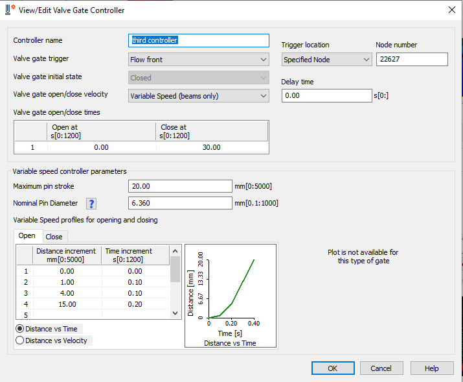
Task: Open the Valve gate trigger dropdown
Action: coord(199,60)
